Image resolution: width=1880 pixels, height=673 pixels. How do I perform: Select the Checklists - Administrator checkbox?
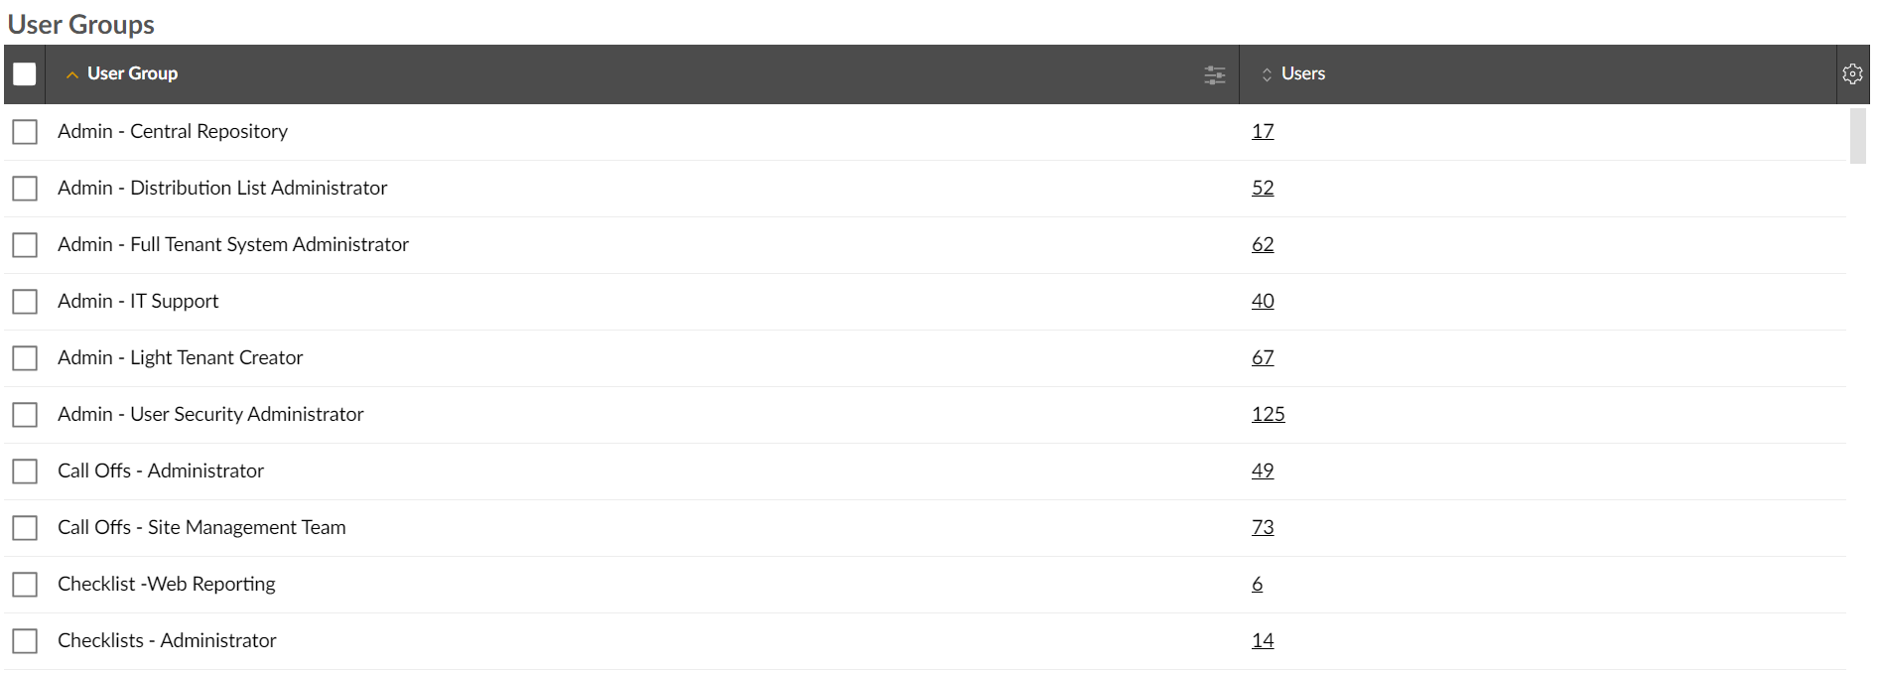(25, 641)
